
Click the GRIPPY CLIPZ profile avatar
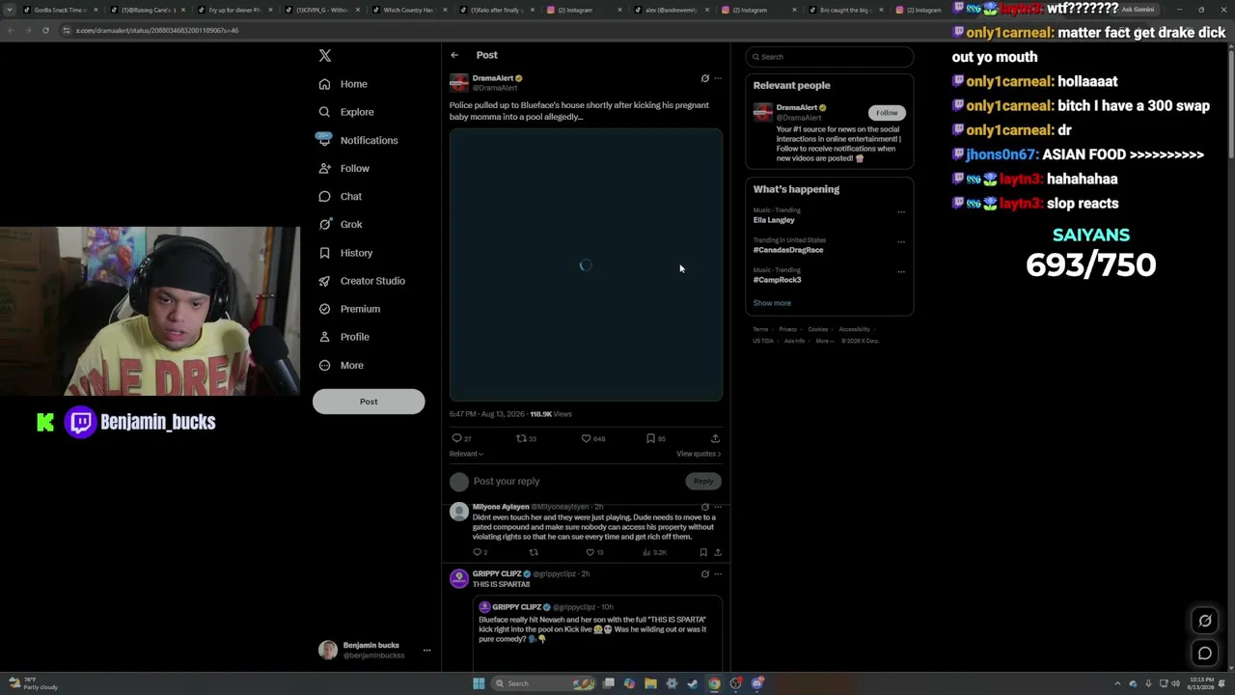[458, 578]
